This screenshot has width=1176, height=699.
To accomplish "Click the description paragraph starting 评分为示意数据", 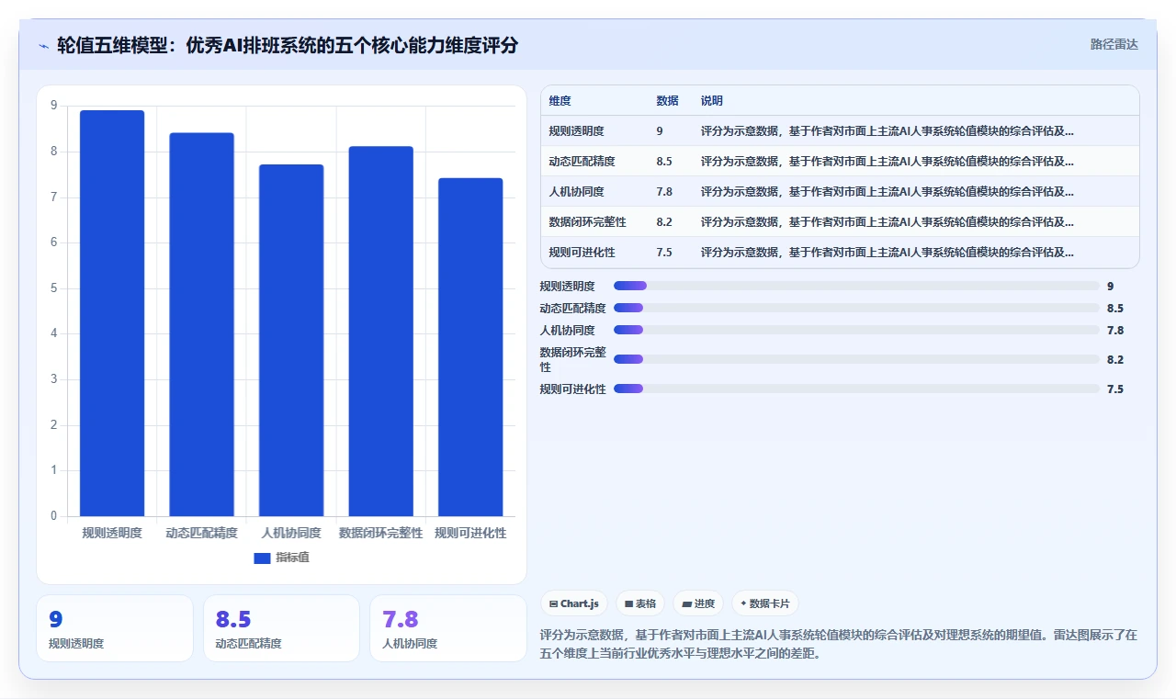I will tap(839, 644).
